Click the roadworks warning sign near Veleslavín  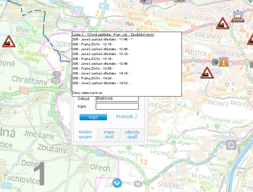tap(222, 23)
